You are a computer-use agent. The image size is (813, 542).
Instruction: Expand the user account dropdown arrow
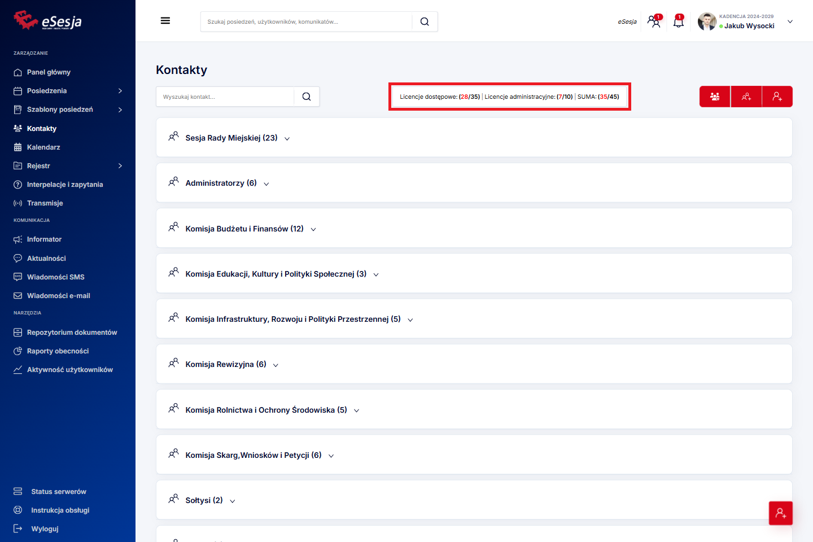pyautogui.click(x=790, y=21)
